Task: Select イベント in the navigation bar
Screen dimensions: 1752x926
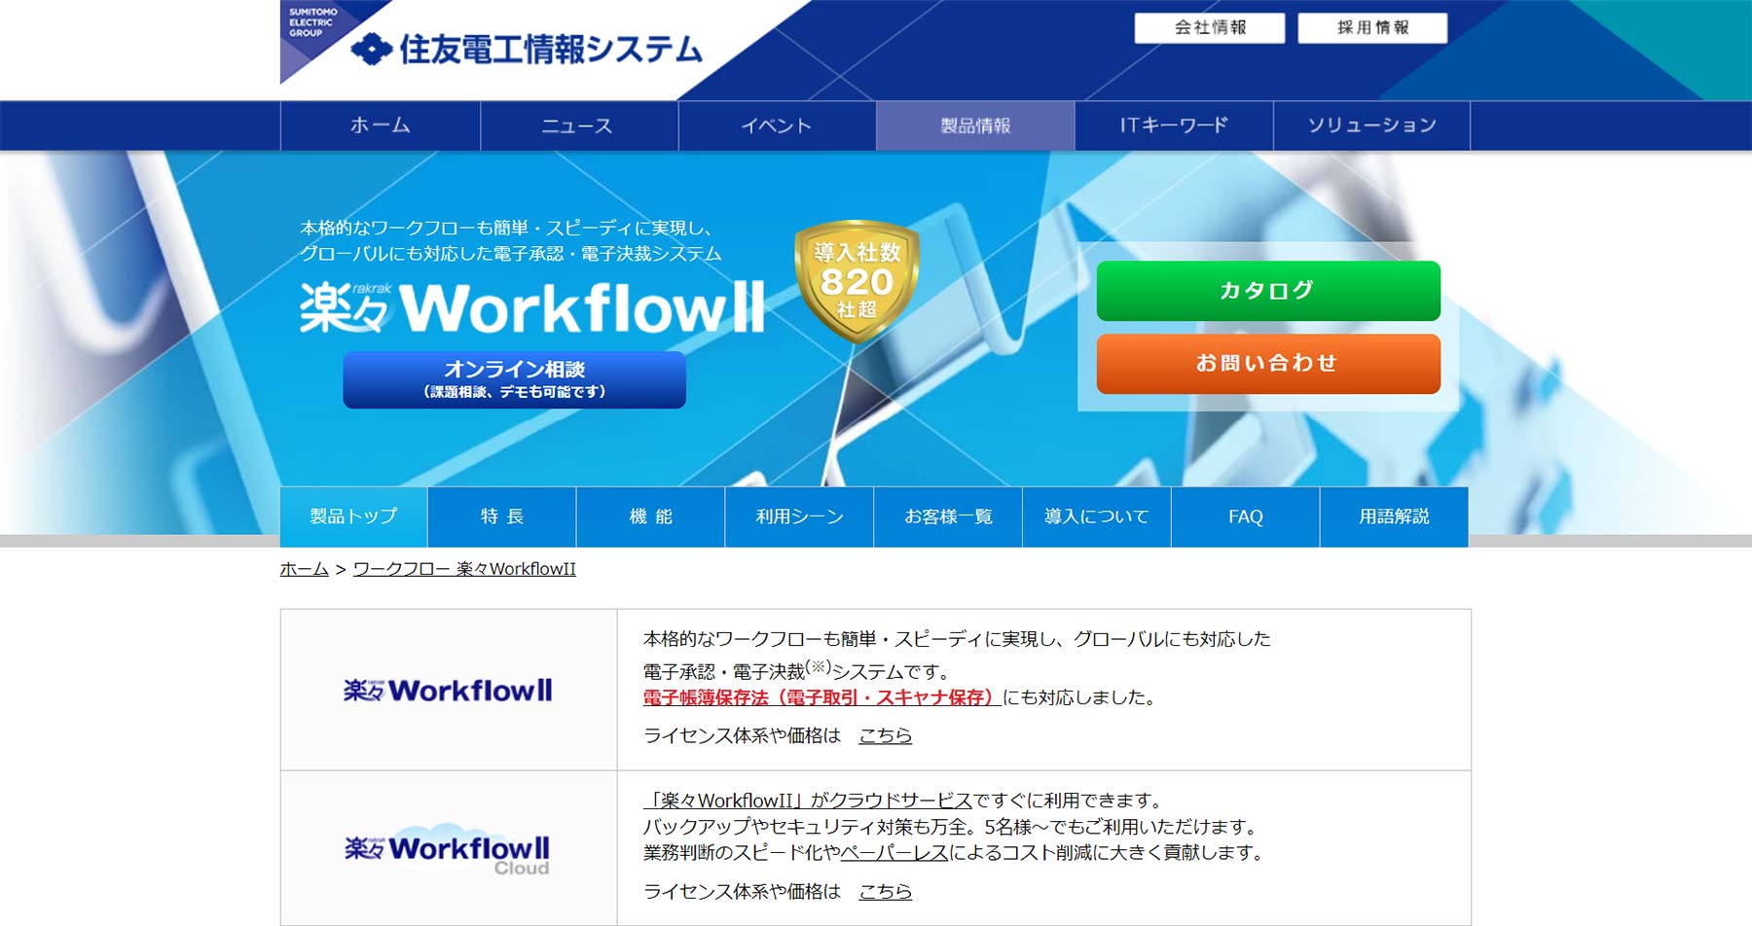Action: click(777, 125)
